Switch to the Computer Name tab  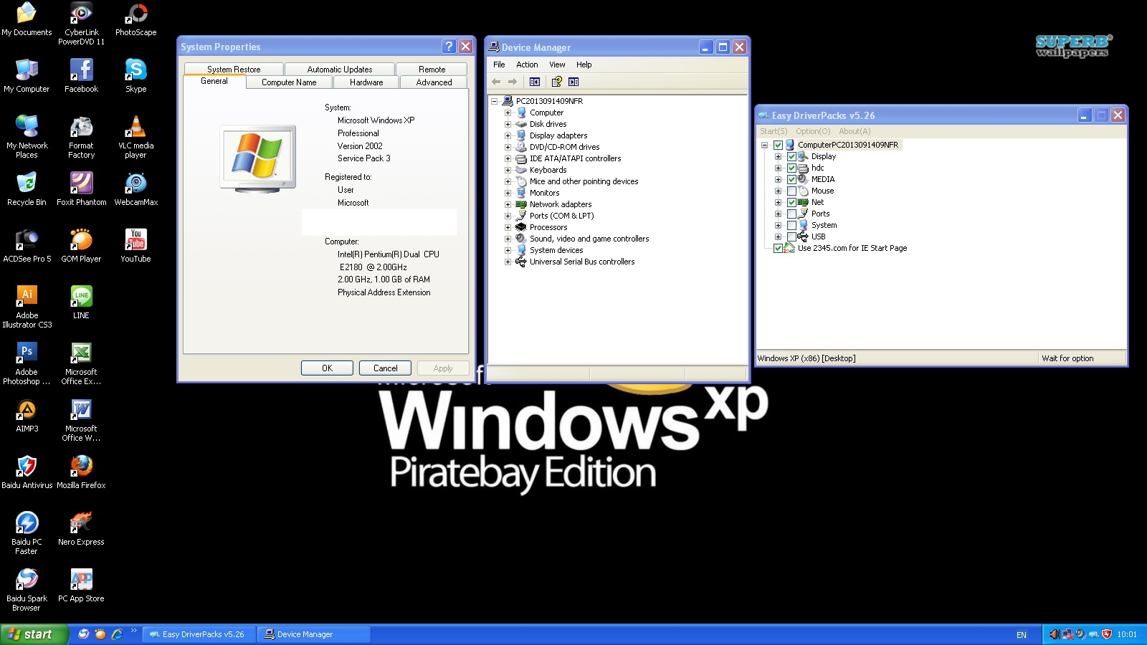pos(289,82)
